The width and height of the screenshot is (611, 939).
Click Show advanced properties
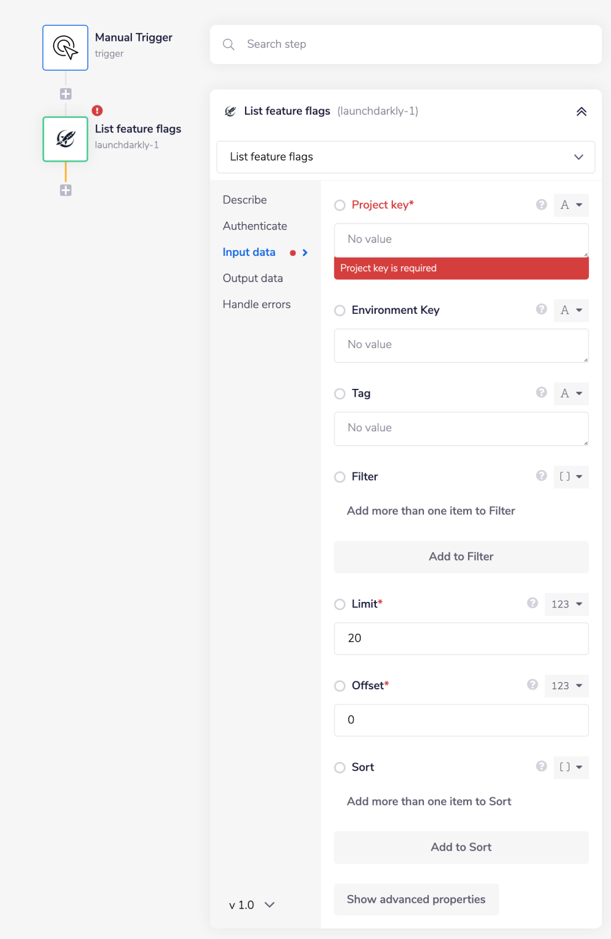click(415, 899)
